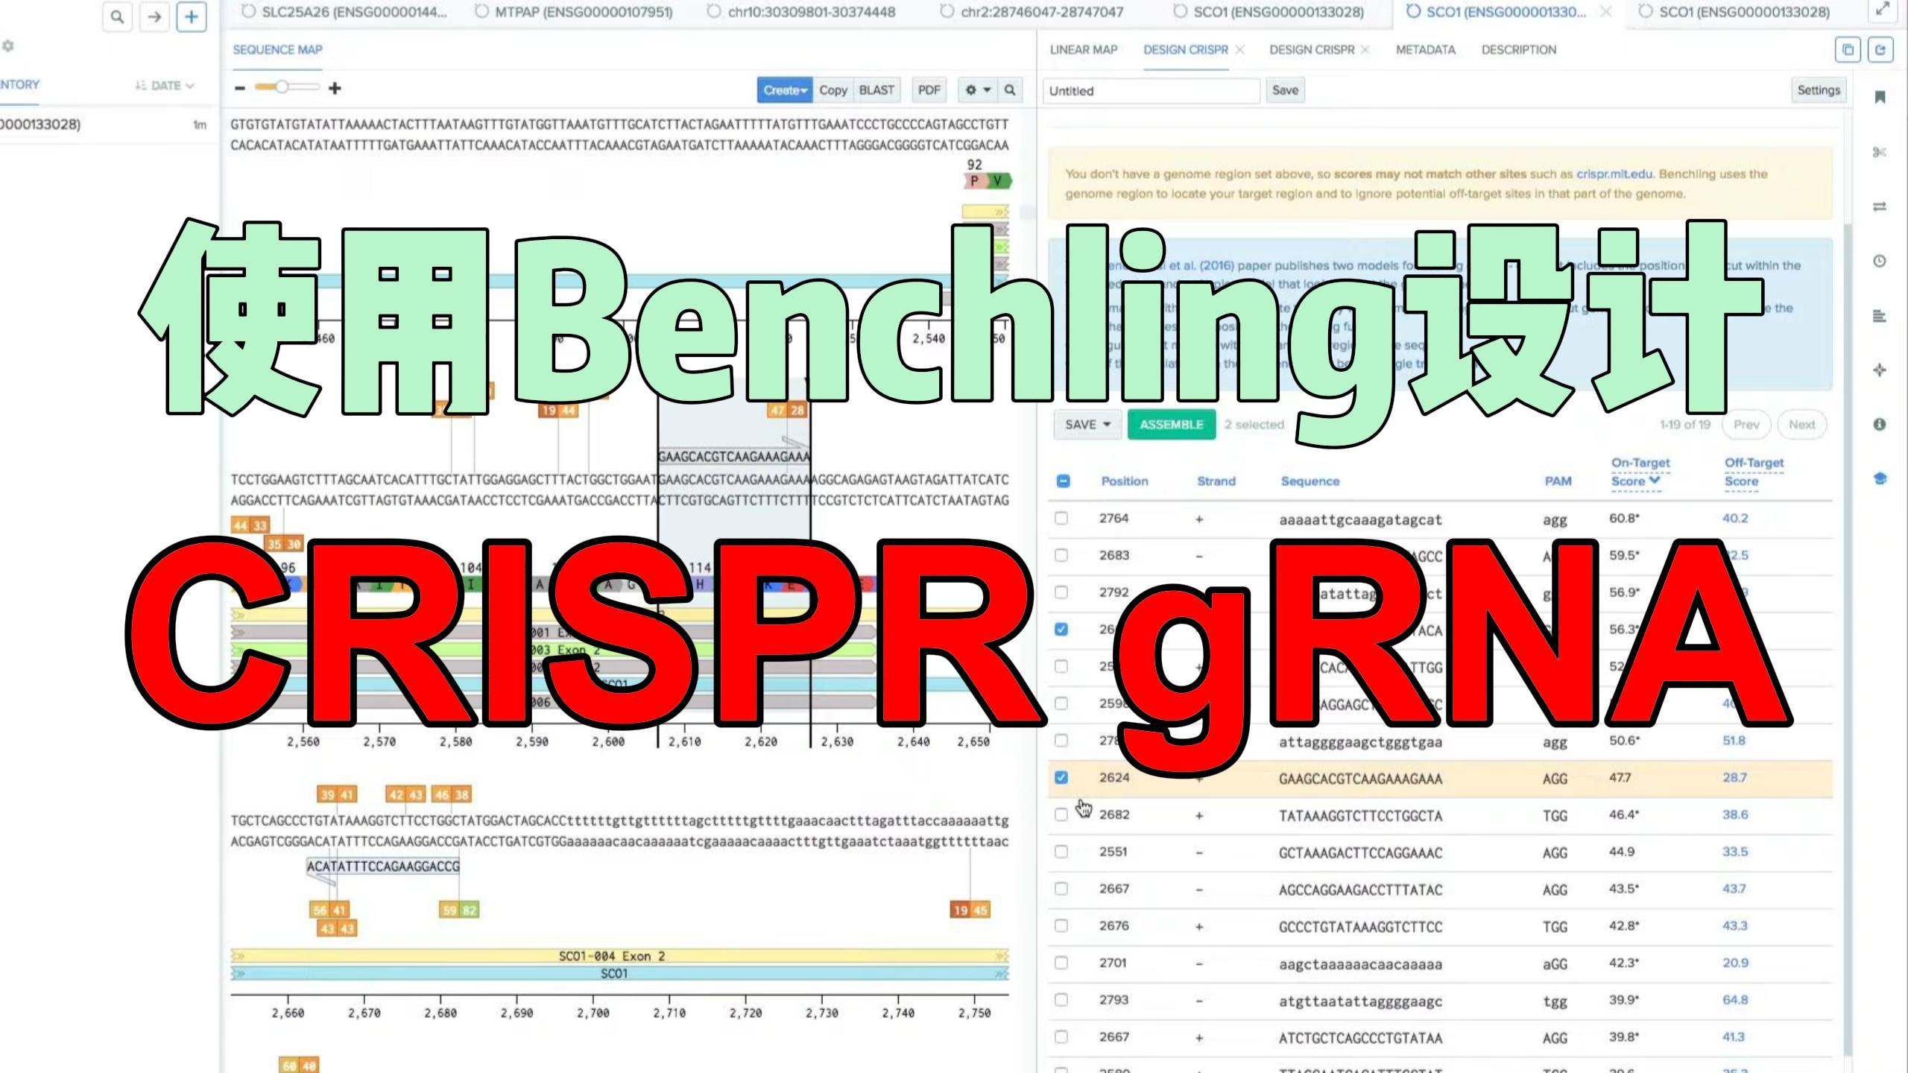This screenshot has height=1073, width=1908.
Task: Open off-target score 64.8 link
Action: point(1735,1000)
